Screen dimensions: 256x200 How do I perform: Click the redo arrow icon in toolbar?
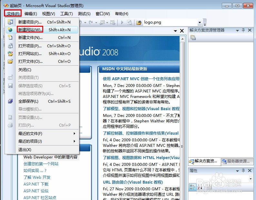click(x=91, y=22)
